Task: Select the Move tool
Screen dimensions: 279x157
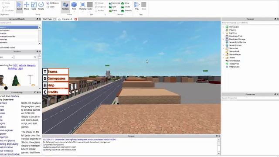Action: (x=27, y=6)
